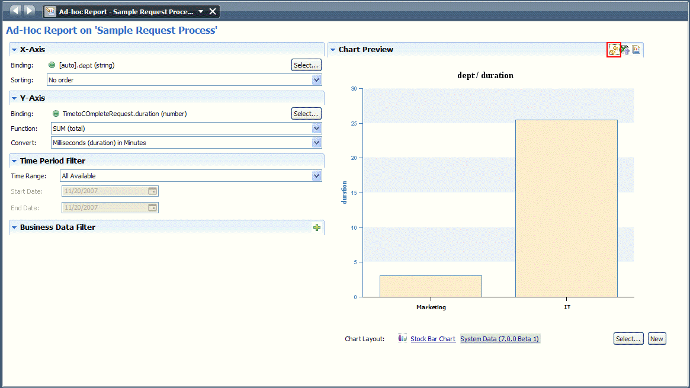The height and width of the screenshot is (388, 690).
Task: Open Start Date calendar picker icon
Action: (x=152, y=191)
